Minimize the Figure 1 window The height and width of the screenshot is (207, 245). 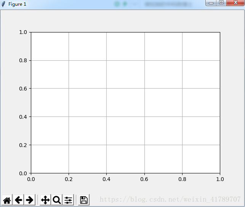tap(211, 3)
